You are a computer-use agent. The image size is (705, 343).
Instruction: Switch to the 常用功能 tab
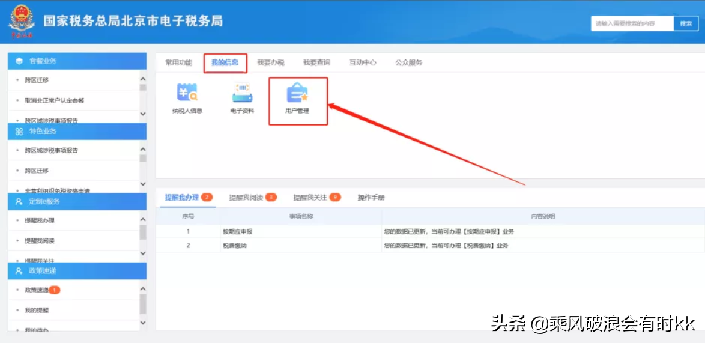[x=178, y=63]
